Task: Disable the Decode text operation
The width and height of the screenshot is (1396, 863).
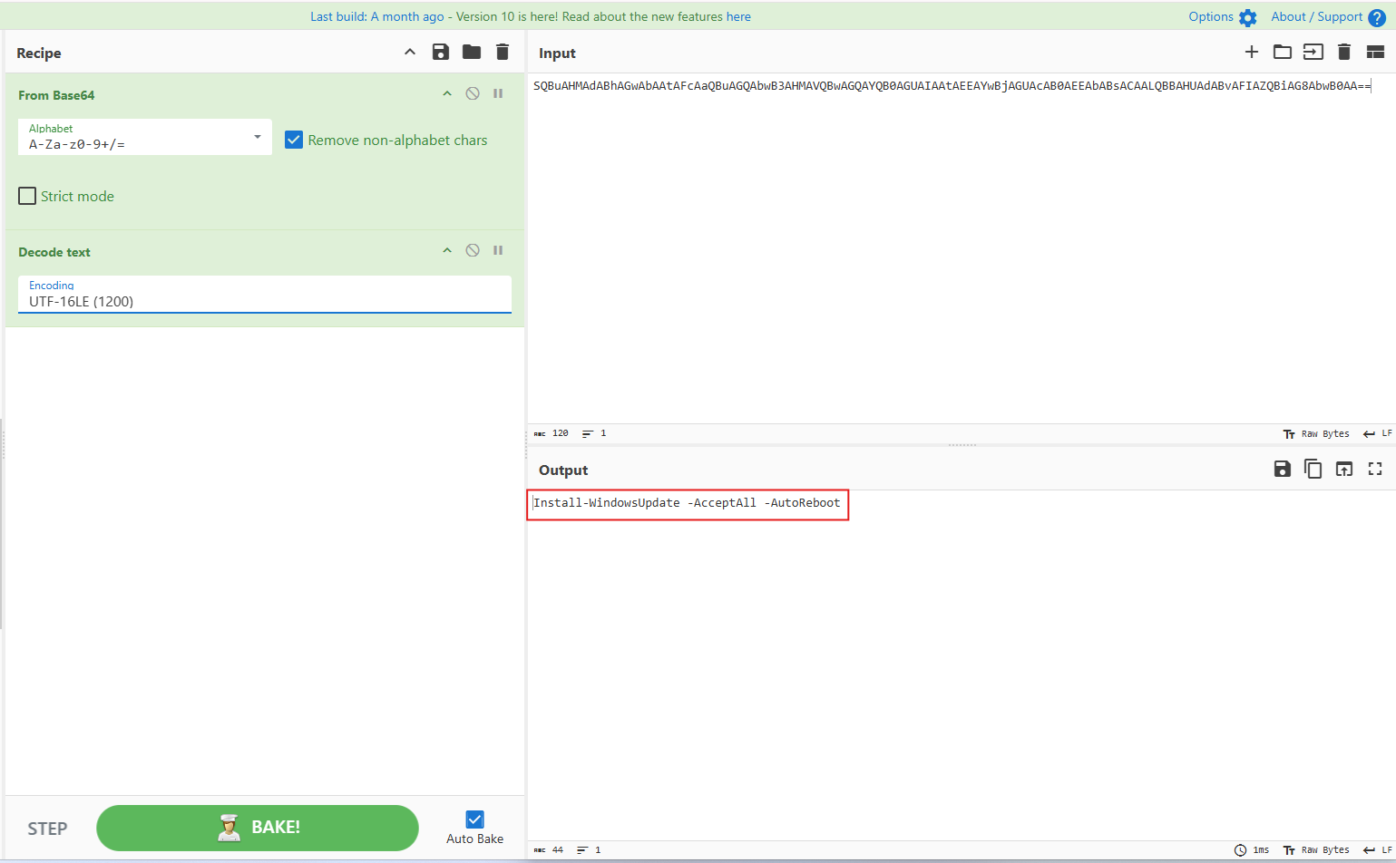Action: point(473,251)
